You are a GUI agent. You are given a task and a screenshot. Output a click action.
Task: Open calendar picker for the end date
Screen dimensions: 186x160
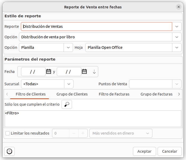point(84,71)
